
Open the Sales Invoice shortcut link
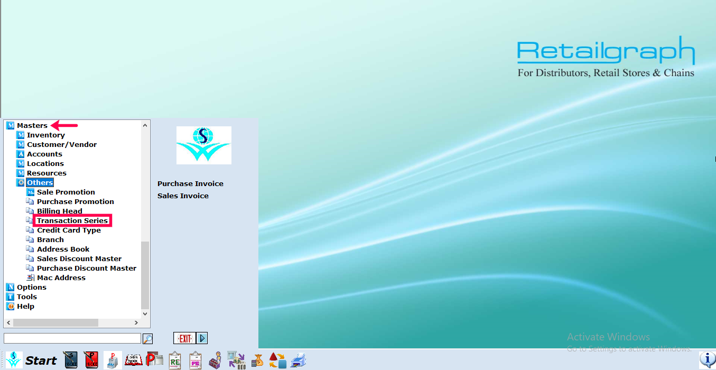click(x=183, y=196)
